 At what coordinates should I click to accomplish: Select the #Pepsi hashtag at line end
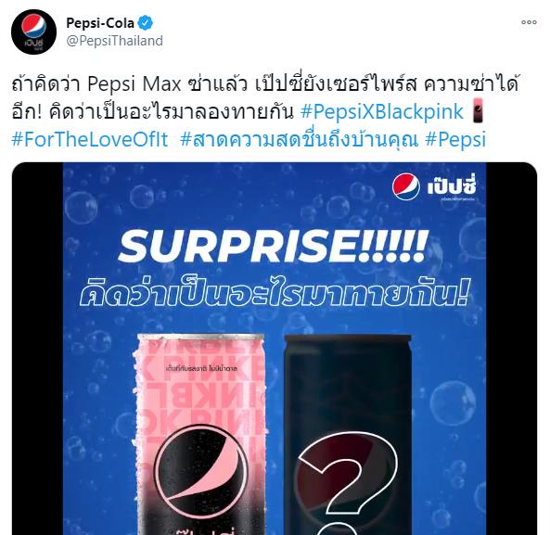455,139
